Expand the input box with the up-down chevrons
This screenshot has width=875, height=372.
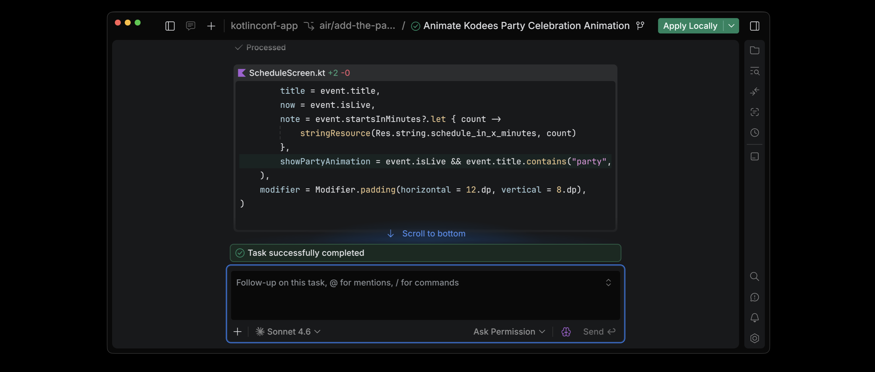[x=608, y=283]
